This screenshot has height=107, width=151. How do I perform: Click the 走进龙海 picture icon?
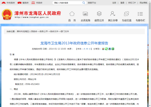[85, 14]
